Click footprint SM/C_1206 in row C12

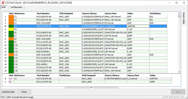point(70,52)
